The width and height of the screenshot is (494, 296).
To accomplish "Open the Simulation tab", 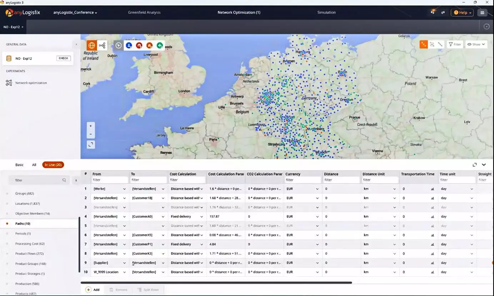I will click(x=326, y=12).
